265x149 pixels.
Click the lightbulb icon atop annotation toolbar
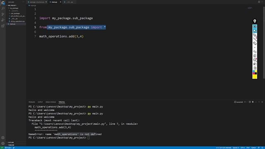[x=255, y=21]
